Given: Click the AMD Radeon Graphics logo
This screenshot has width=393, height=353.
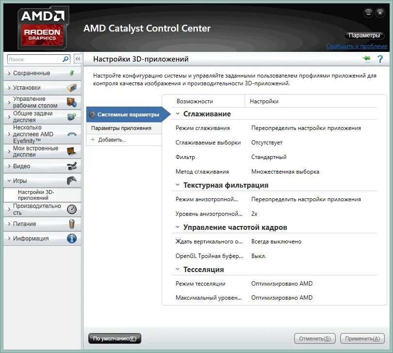Looking at the screenshot, I should pos(43,28).
